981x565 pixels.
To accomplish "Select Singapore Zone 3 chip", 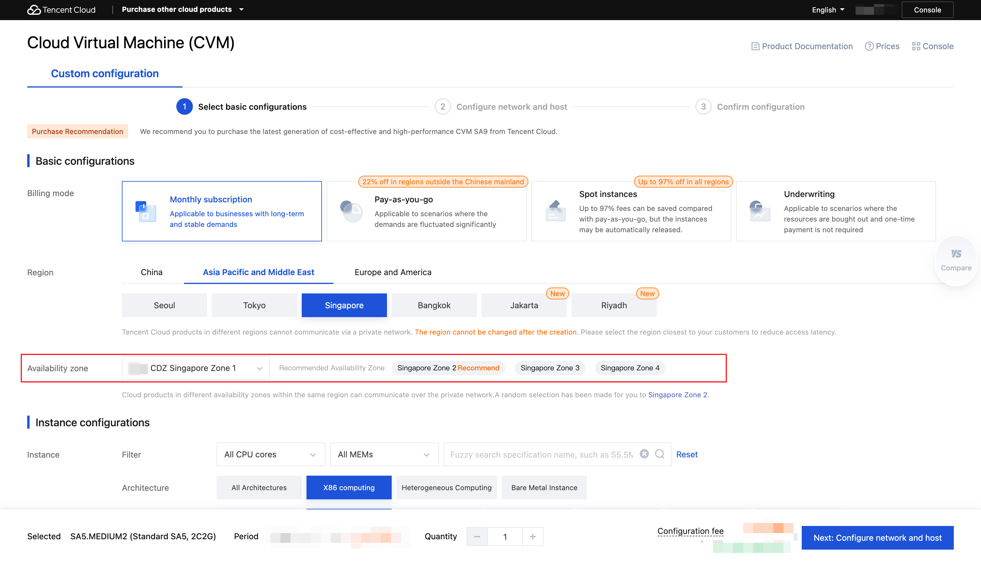I will click(x=549, y=367).
